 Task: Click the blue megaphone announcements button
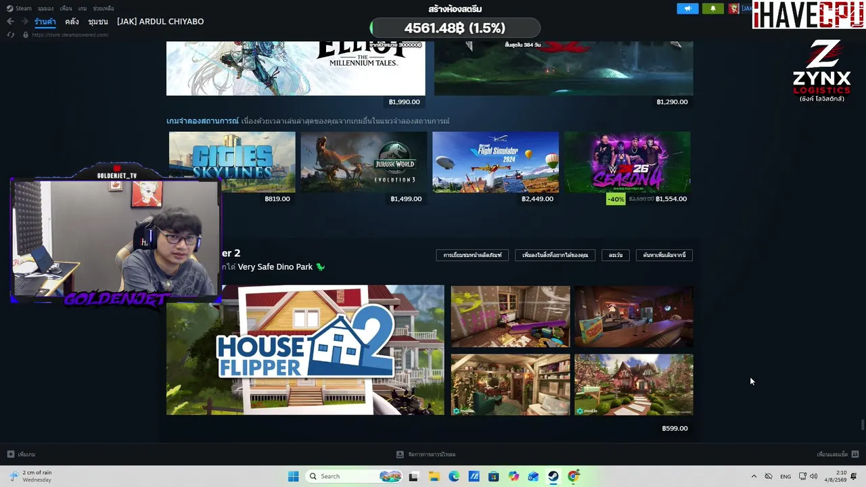(687, 9)
